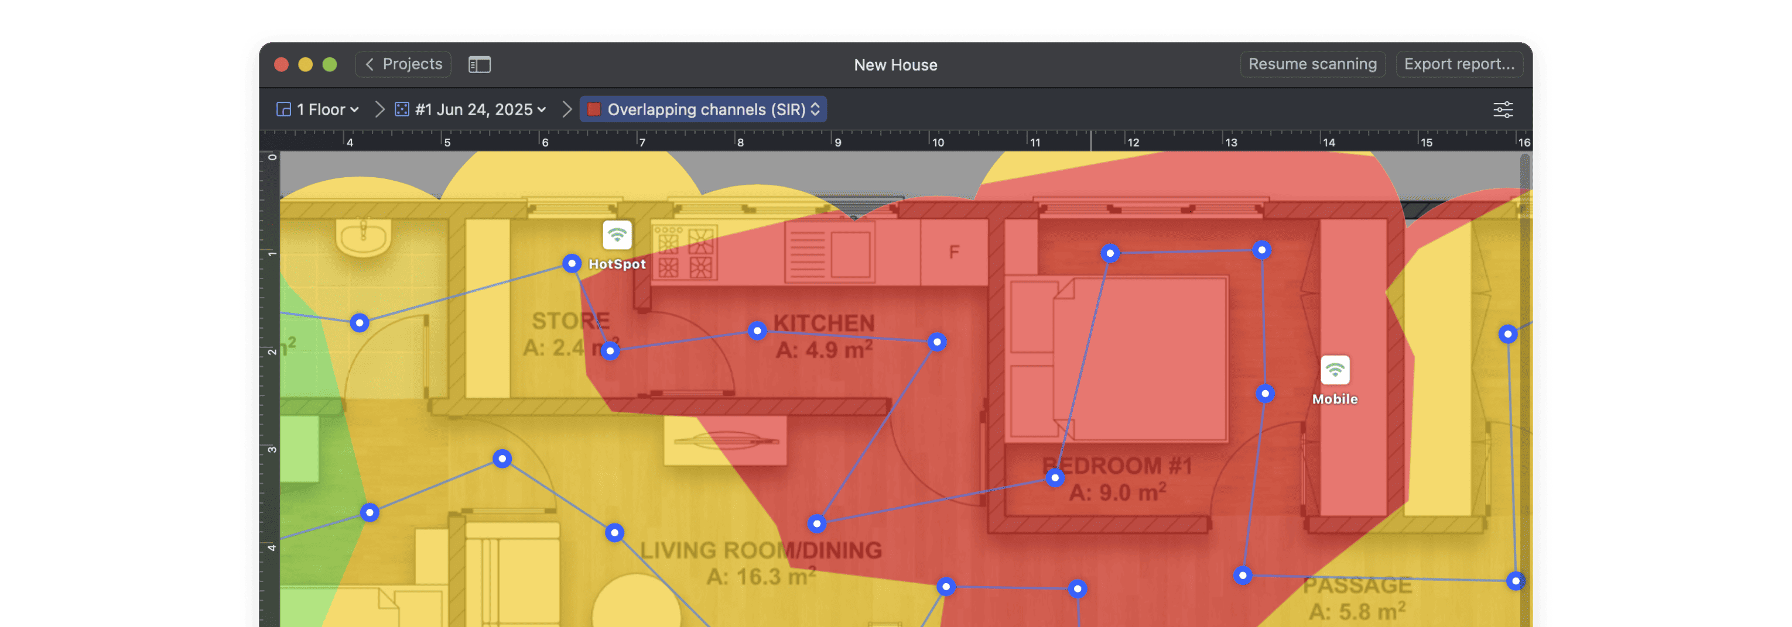Toggle the sidebar panel icon
1792x627 pixels.
pyautogui.click(x=479, y=65)
